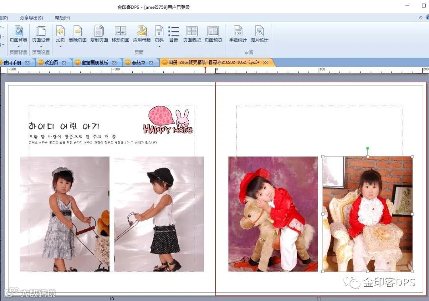Open the 分享导出(S) menu
Screen dimensions: 429x301
pyautogui.click(x=31, y=18)
